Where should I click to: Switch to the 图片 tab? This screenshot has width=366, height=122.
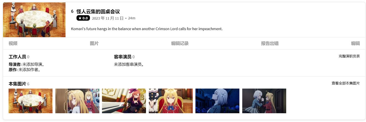tap(94, 43)
